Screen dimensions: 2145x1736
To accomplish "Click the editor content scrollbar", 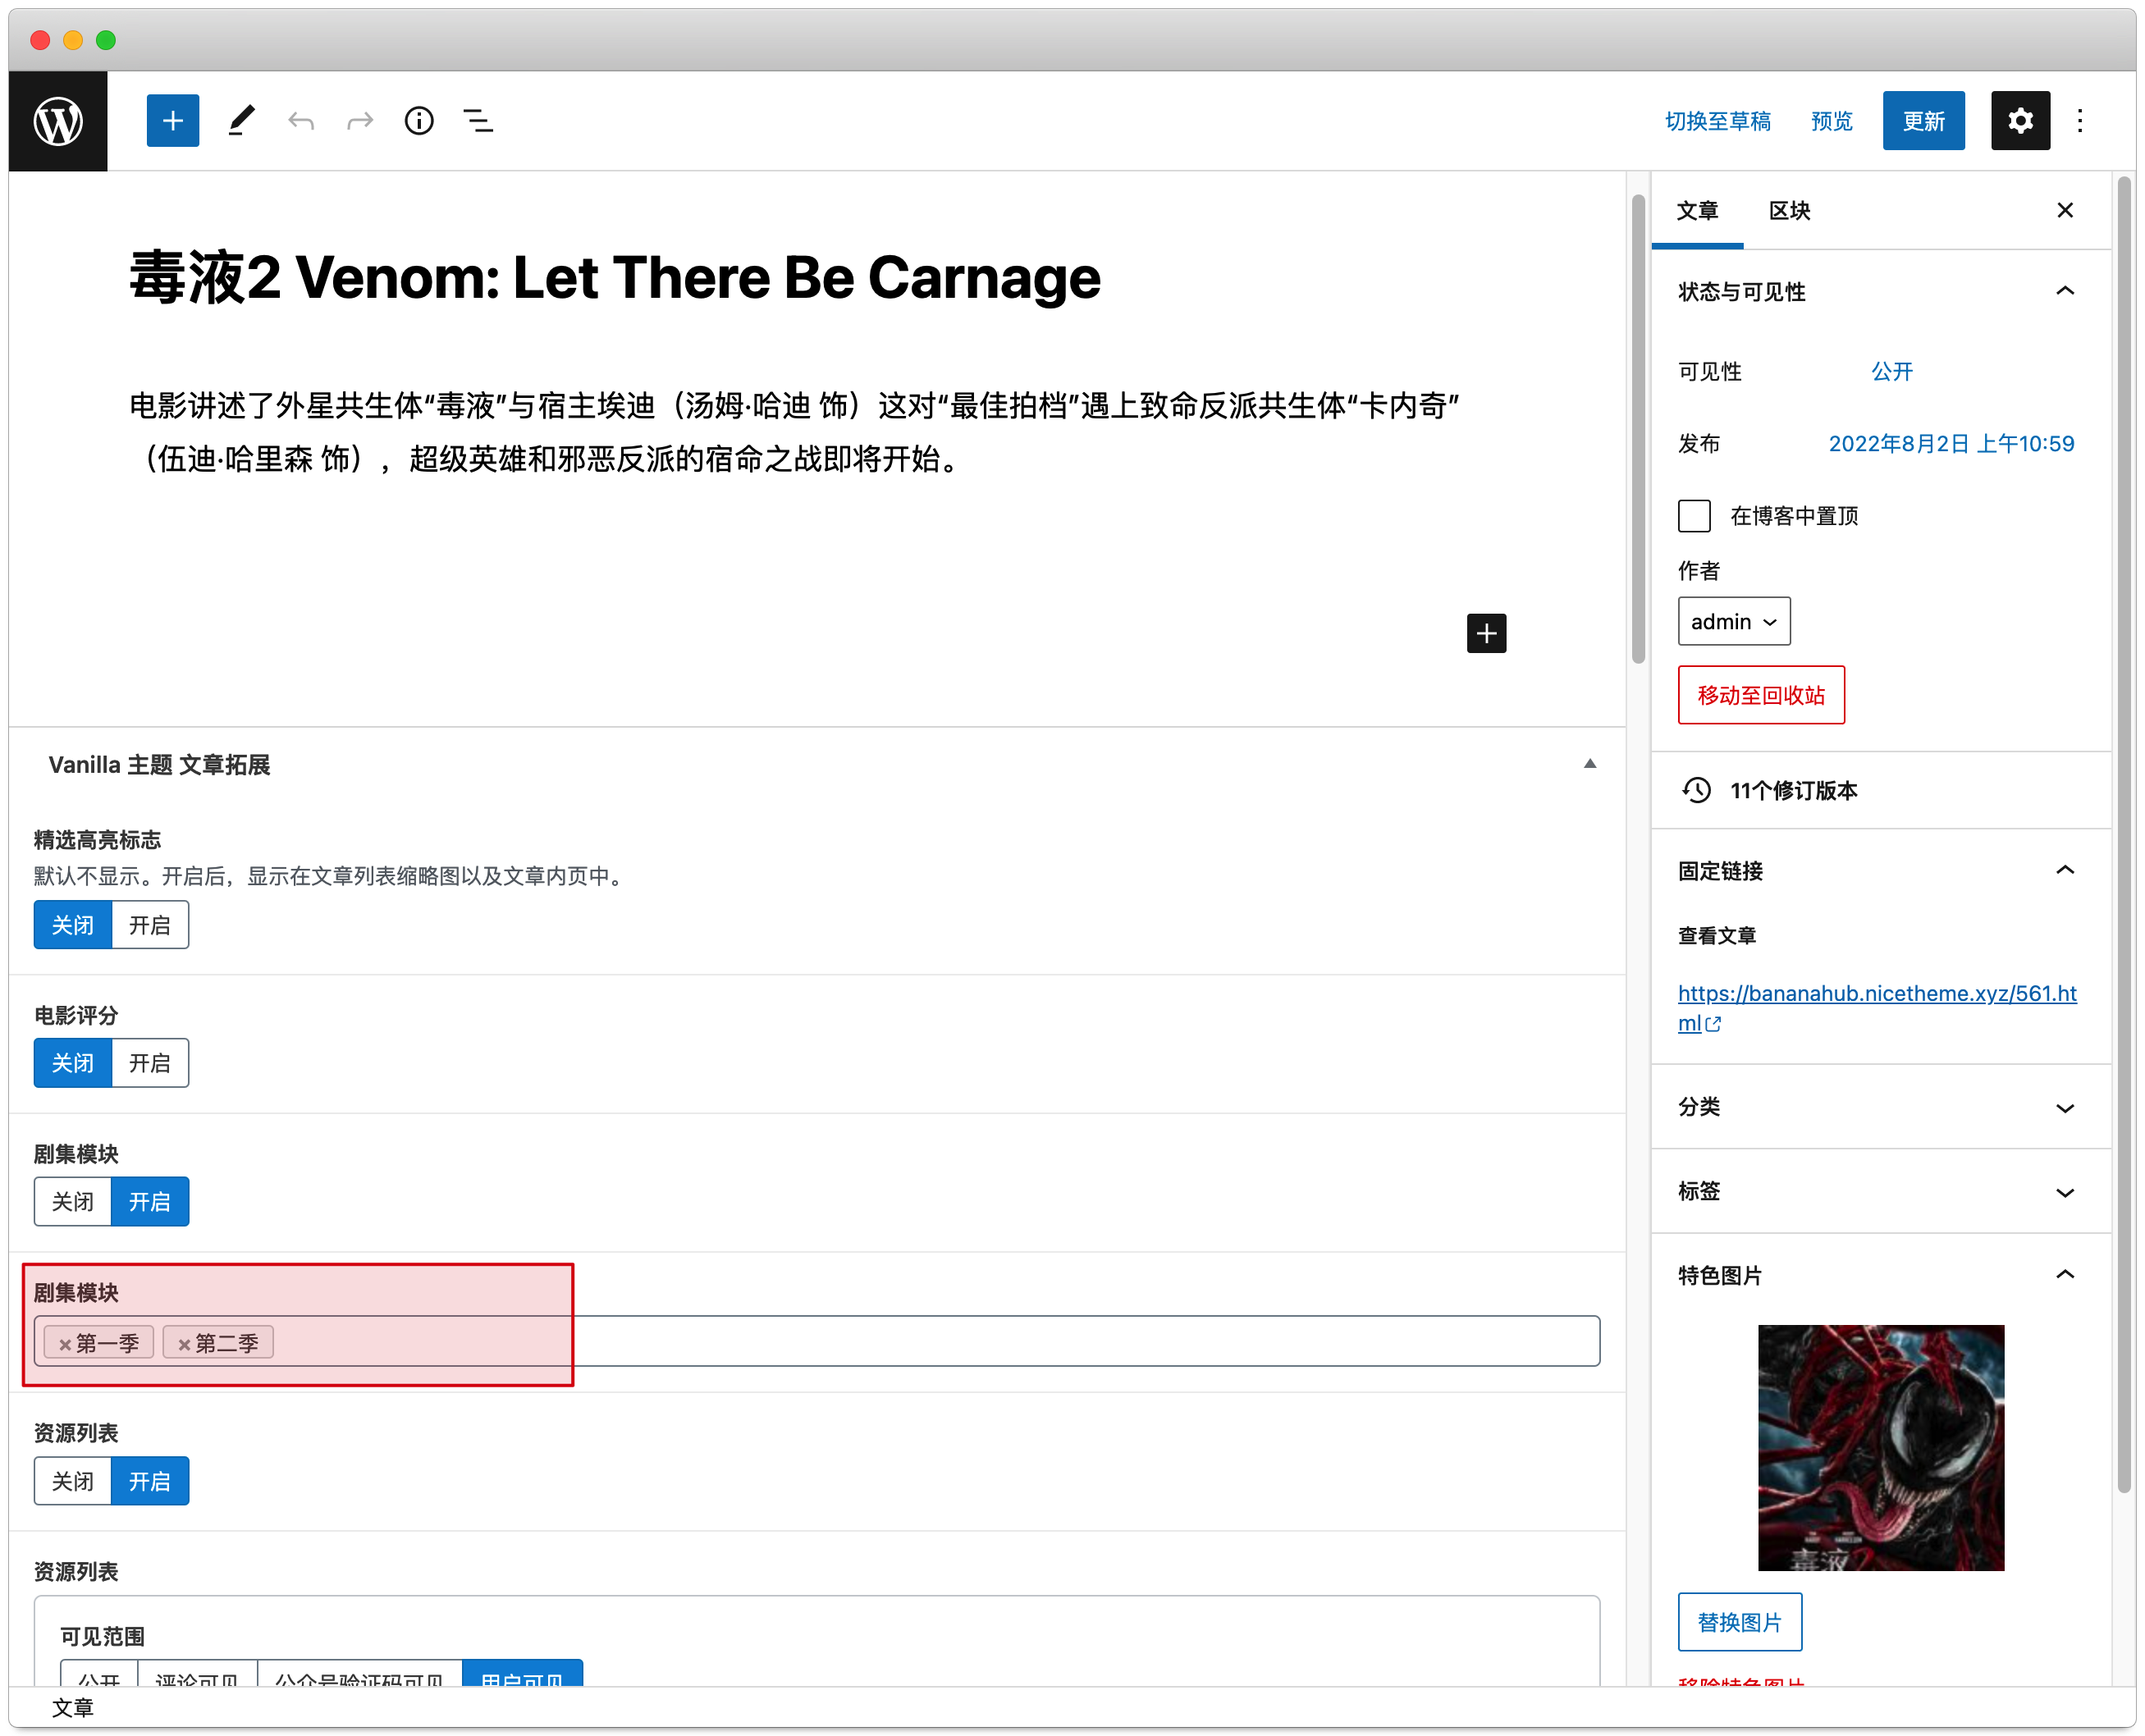I will 1638,430.
